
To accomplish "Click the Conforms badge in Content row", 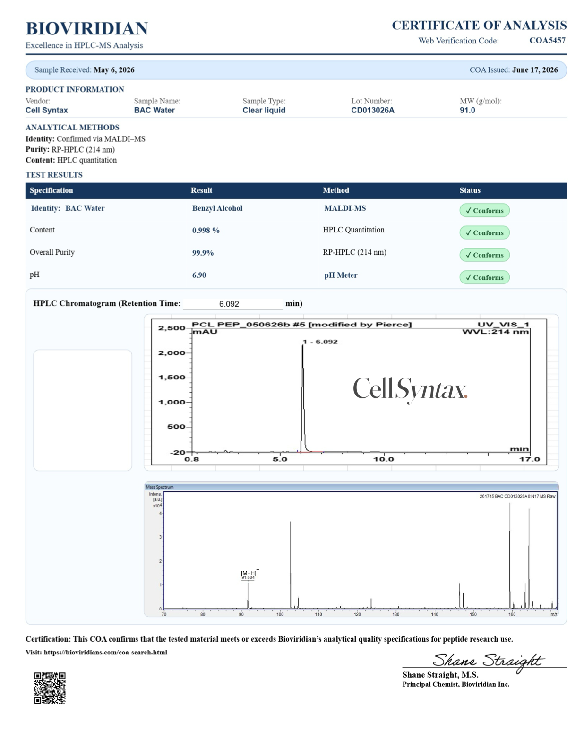I will coord(484,232).
